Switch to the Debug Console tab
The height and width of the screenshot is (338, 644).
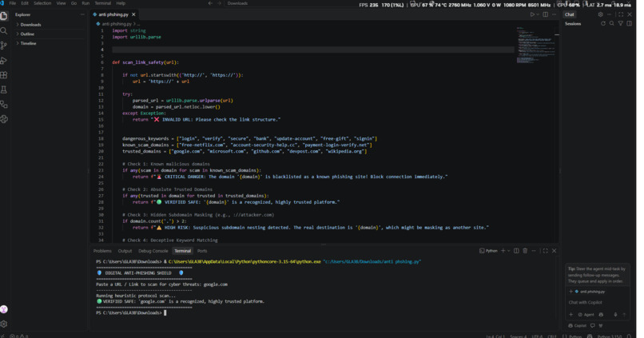point(153,251)
